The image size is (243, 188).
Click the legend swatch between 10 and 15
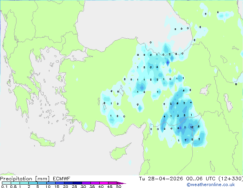pos(51,183)
